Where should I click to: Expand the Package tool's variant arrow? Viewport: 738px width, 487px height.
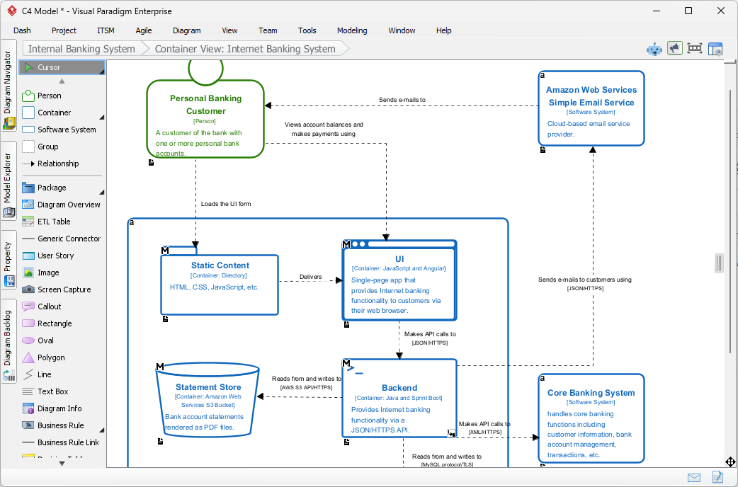pos(102,193)
